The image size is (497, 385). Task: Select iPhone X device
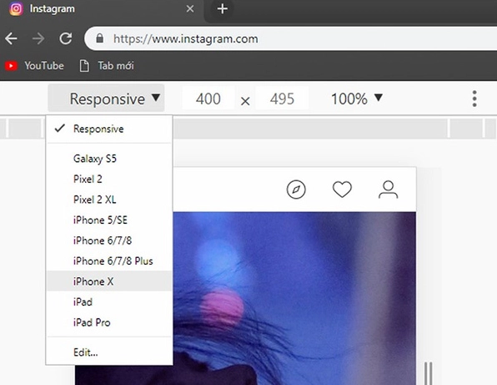click(109, 281)
